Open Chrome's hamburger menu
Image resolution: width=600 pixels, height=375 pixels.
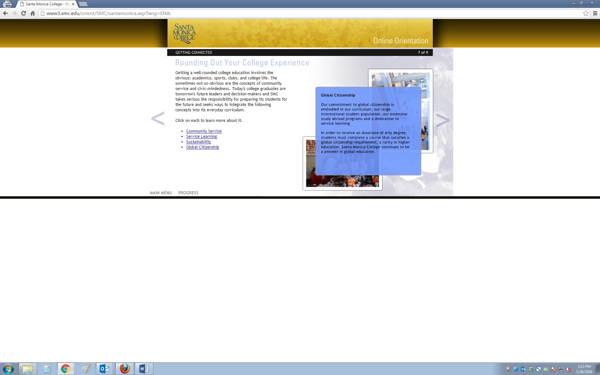tap(595, 13)
